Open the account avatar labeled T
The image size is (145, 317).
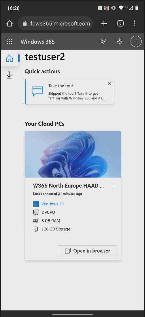coord(136,42)
